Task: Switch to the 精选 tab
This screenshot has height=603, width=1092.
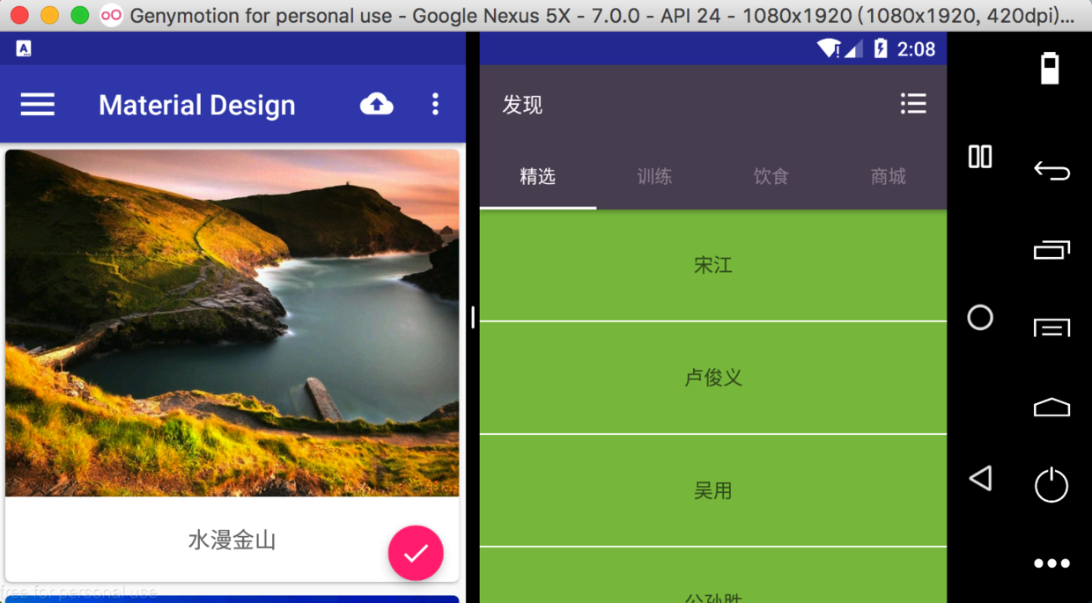Action: click(x=538, y=176)
